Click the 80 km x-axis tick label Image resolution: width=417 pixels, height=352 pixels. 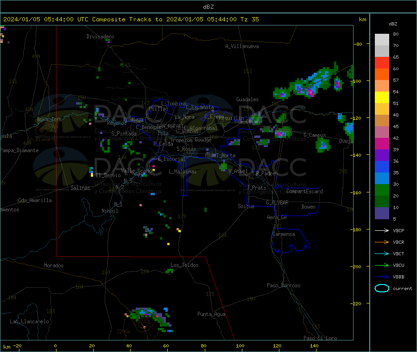coord(203,346)
